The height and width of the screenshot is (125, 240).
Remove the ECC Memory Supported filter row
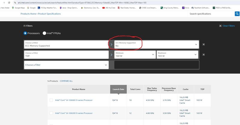pos(204,44)
